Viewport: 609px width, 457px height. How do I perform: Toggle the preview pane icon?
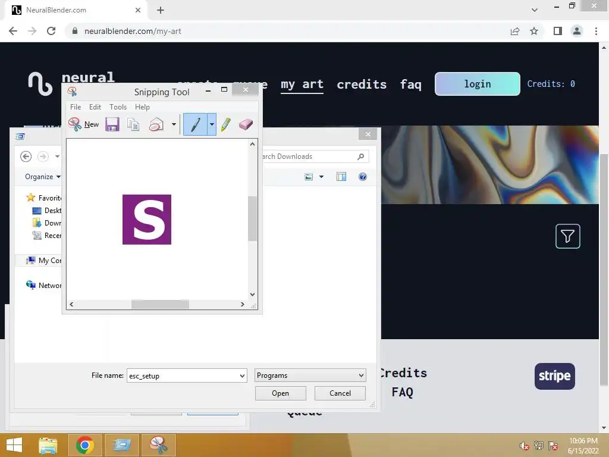pos(341,177)
